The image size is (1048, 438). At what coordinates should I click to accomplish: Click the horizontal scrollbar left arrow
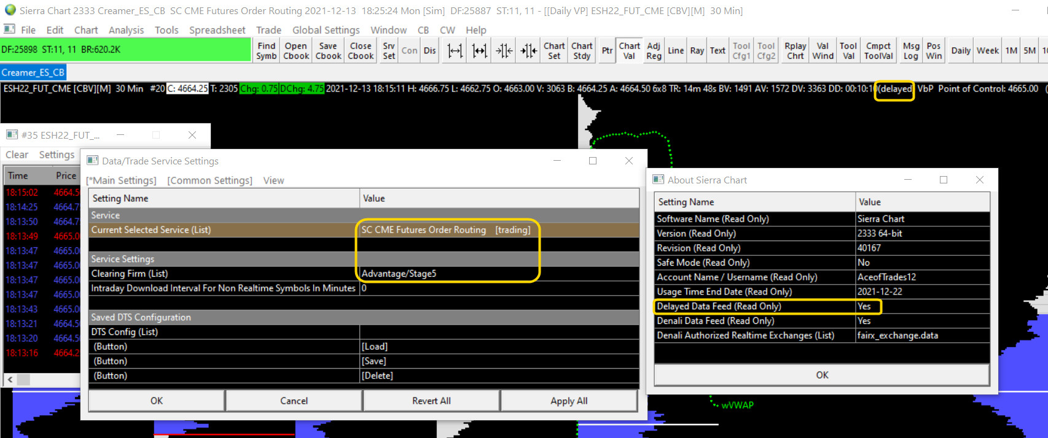click(x=10, y=380)
